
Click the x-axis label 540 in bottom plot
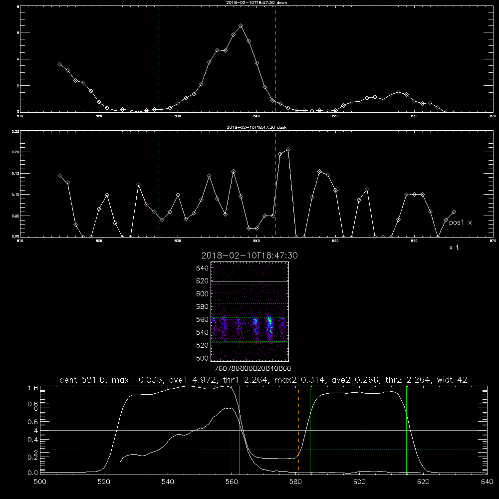click(168, 482)
